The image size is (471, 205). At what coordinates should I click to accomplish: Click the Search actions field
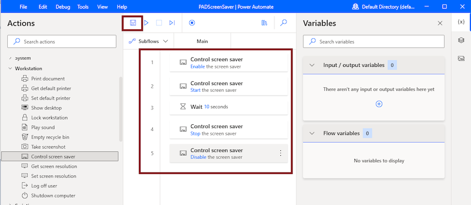tap(62, 41)
